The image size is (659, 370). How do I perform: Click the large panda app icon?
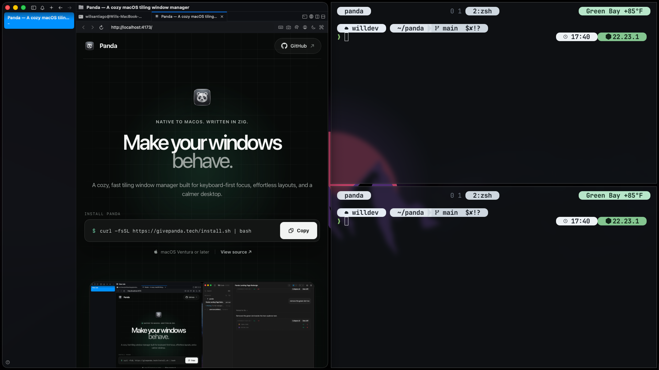(x=202, y=97)
